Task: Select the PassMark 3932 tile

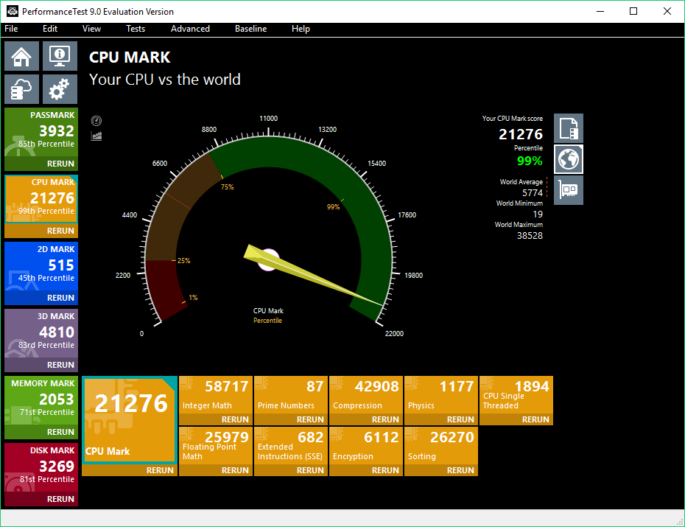Action: coord(41,132)
